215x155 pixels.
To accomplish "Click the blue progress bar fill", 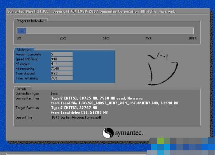I will [22, 31].
